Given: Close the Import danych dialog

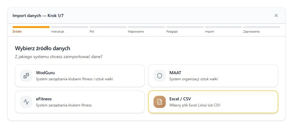Looking at the screenshot, I should [x=276, y=16].
